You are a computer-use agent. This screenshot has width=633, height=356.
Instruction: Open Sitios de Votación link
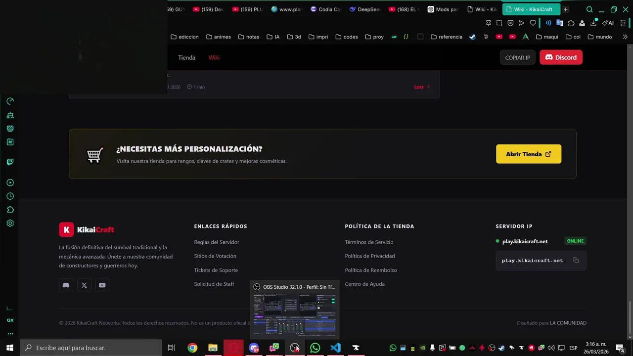(x=215, y=256)
